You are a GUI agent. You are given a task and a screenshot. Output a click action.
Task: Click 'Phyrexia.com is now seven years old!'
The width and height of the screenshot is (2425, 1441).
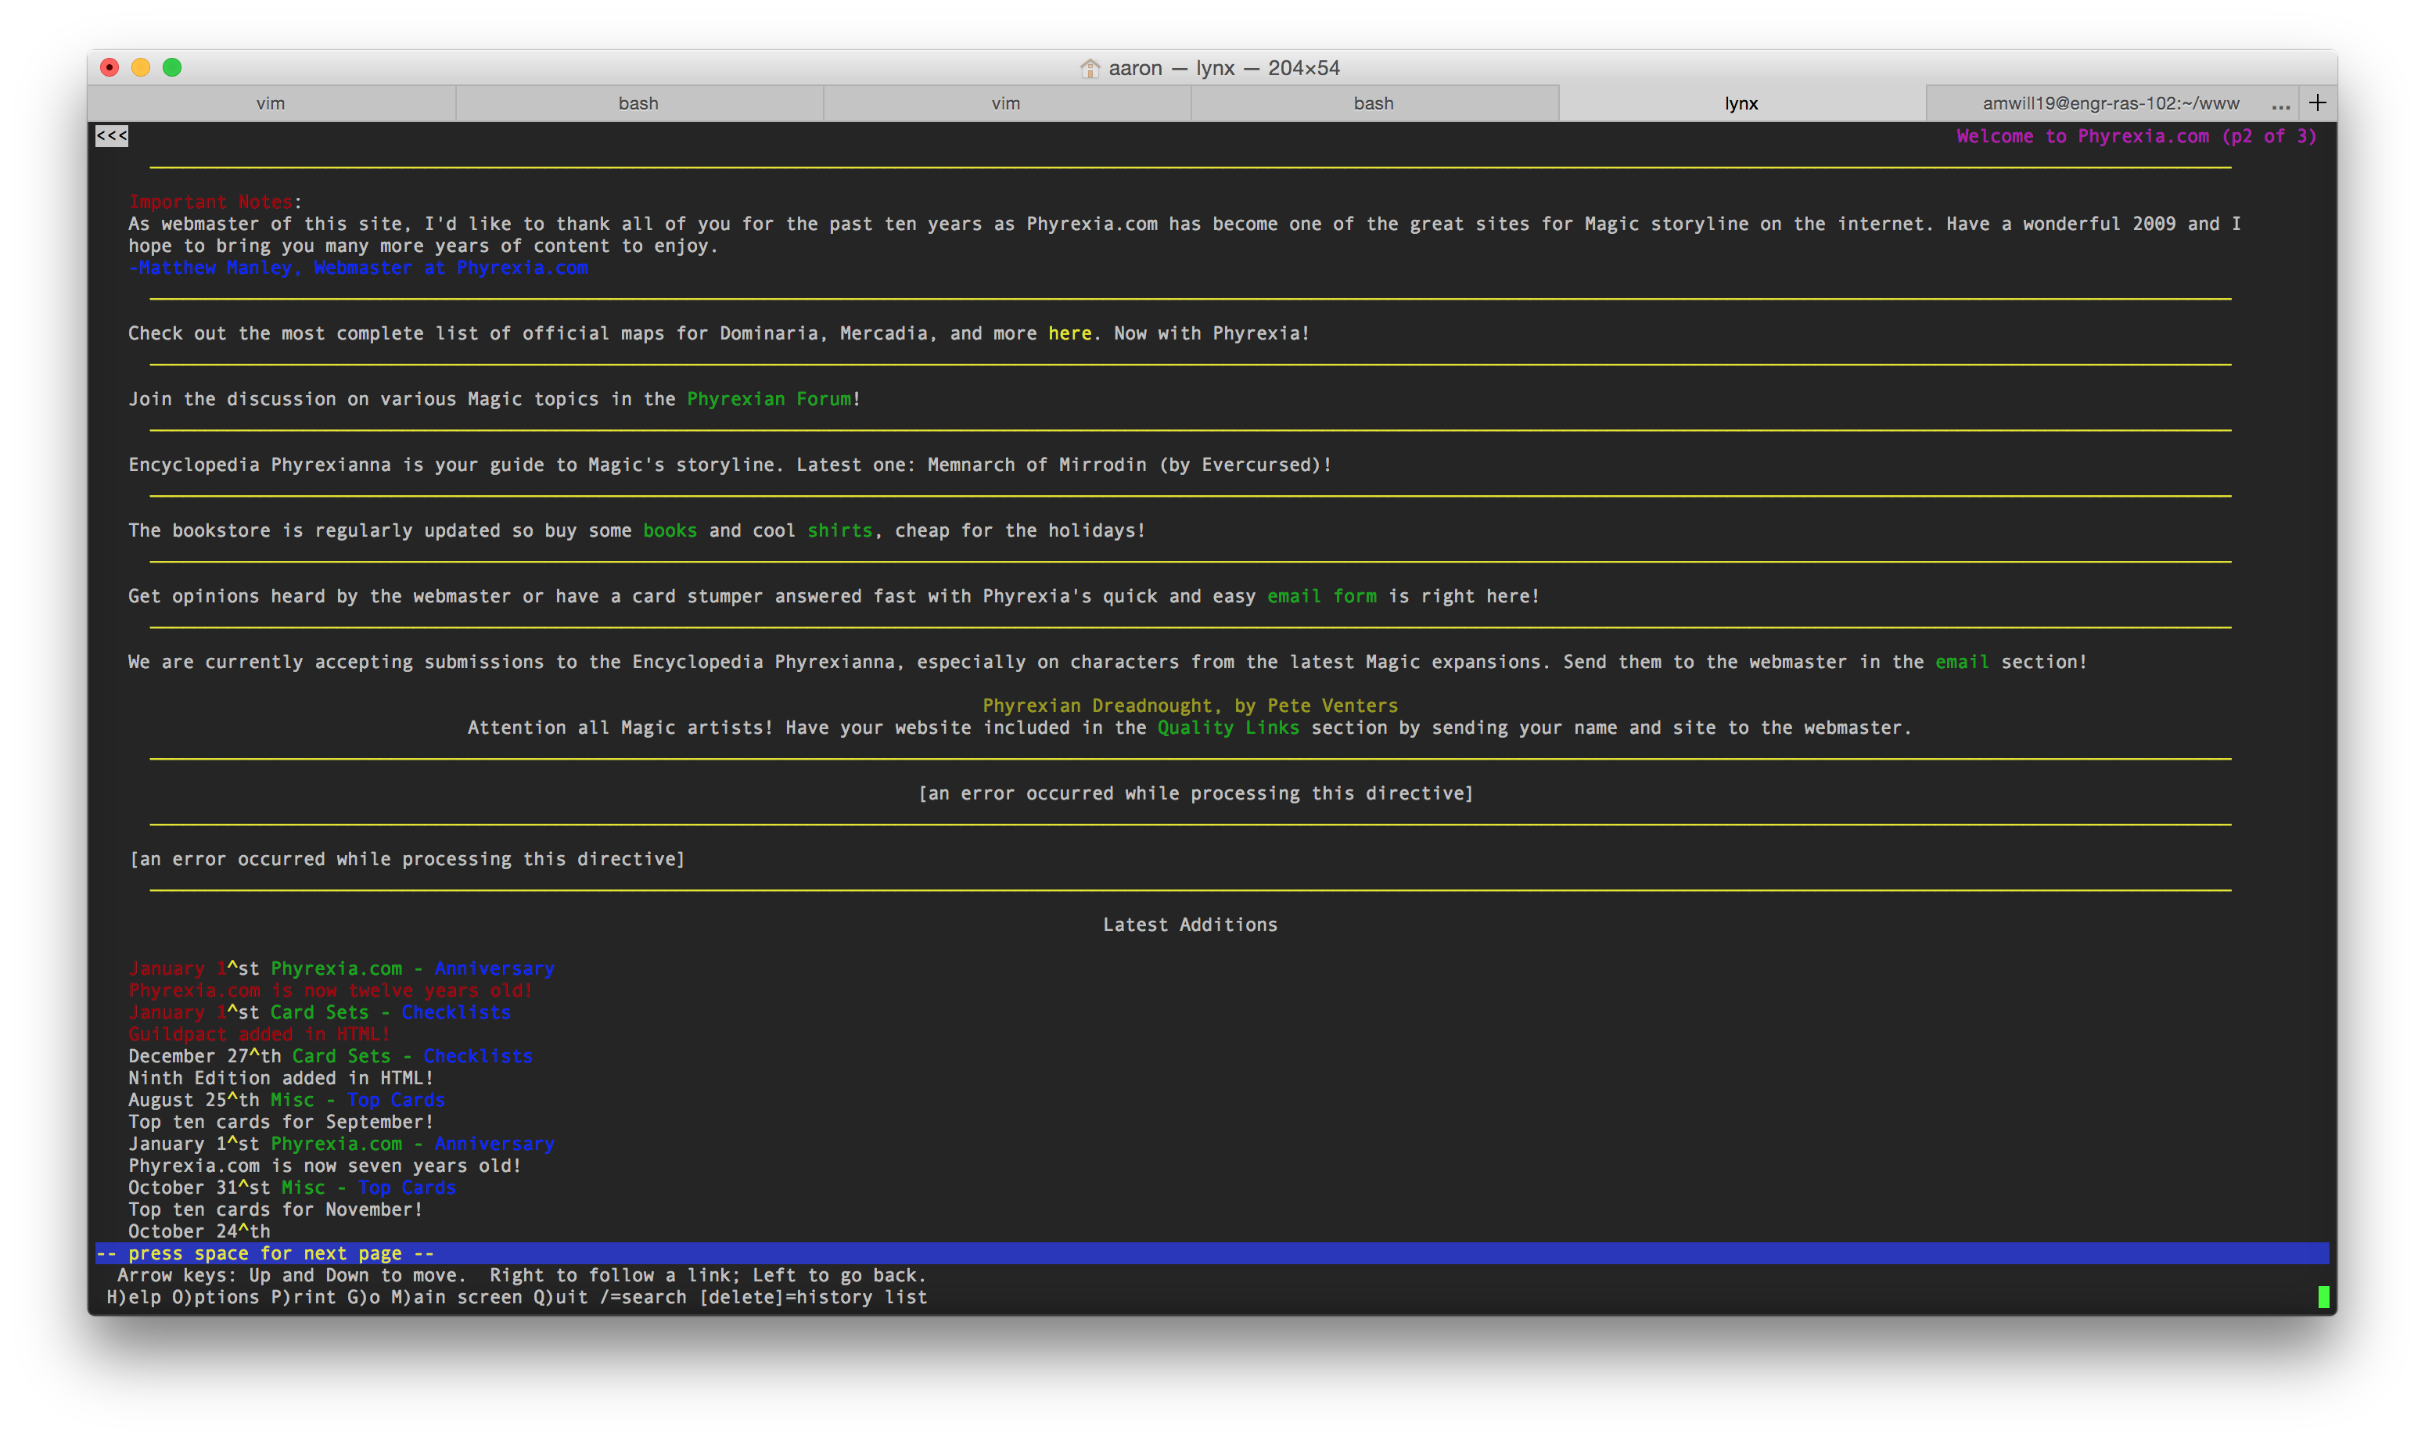325,1165
